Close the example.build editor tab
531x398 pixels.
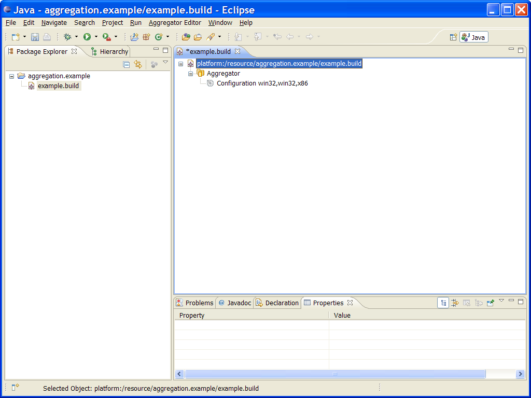[x=237, y=51]
